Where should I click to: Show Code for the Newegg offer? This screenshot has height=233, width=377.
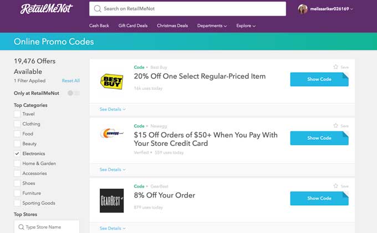tap(319, 138)
